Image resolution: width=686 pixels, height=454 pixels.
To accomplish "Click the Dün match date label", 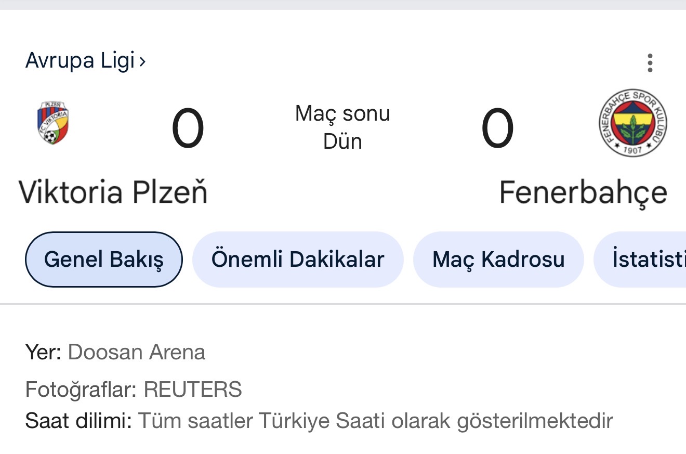I will (342, 141).
